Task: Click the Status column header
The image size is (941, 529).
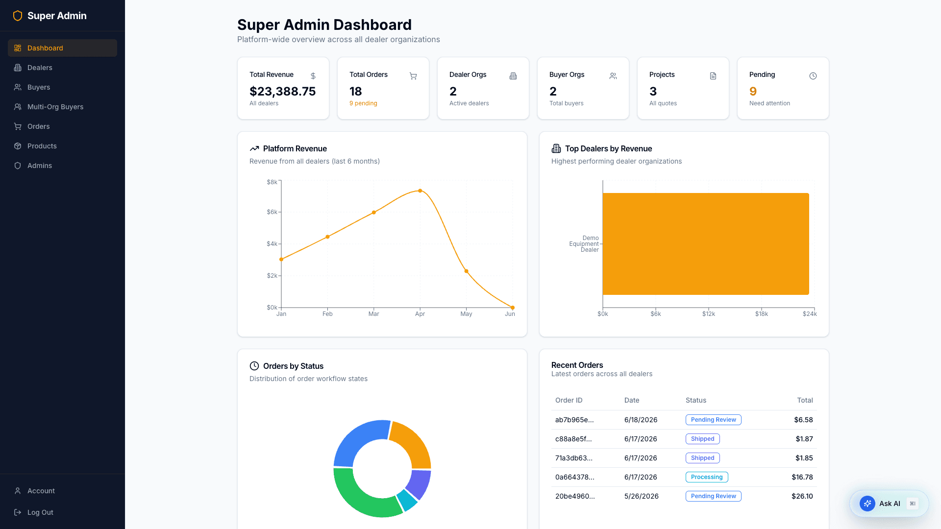Action: click(x=696, y=400)
